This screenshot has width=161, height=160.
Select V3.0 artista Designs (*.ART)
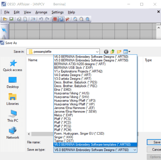tap(95, 79)
